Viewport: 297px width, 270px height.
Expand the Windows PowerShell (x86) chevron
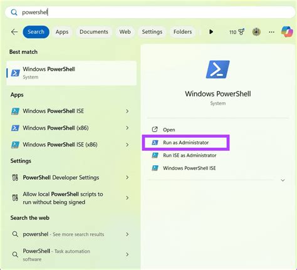127,128
